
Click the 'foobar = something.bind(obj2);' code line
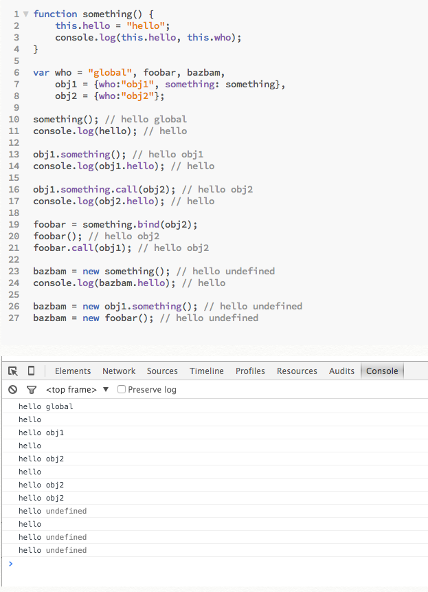click(115, 225)
